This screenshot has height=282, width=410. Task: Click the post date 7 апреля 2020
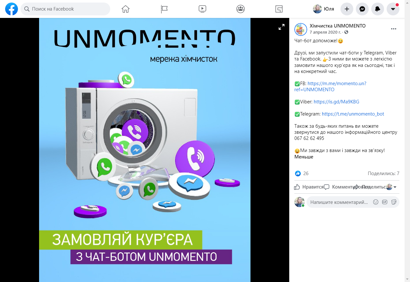(325, 32)
